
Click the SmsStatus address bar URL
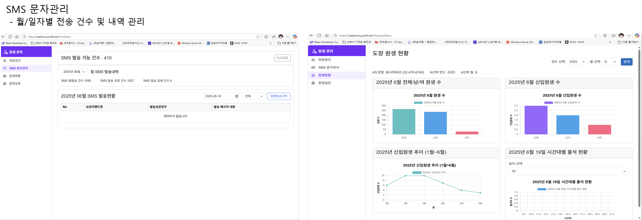tap(49, 37)
